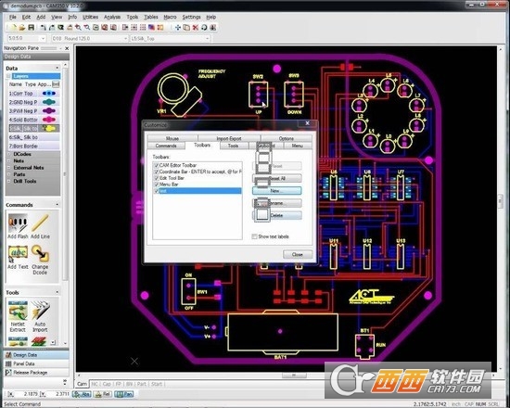This screenshot has height=408, width=510.
Task: Toggle Rel relative coordinate mode
Action: 102,394
